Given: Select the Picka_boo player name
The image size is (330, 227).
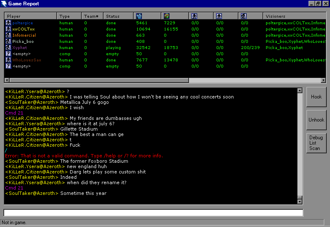Looking at the screenshot, I should point(23,42).
